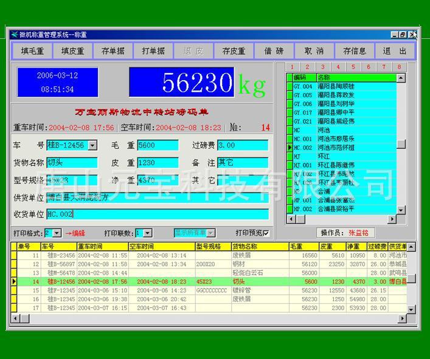Click 打单据 to print the ticket
430x359 pixels.
pos(153,51)
